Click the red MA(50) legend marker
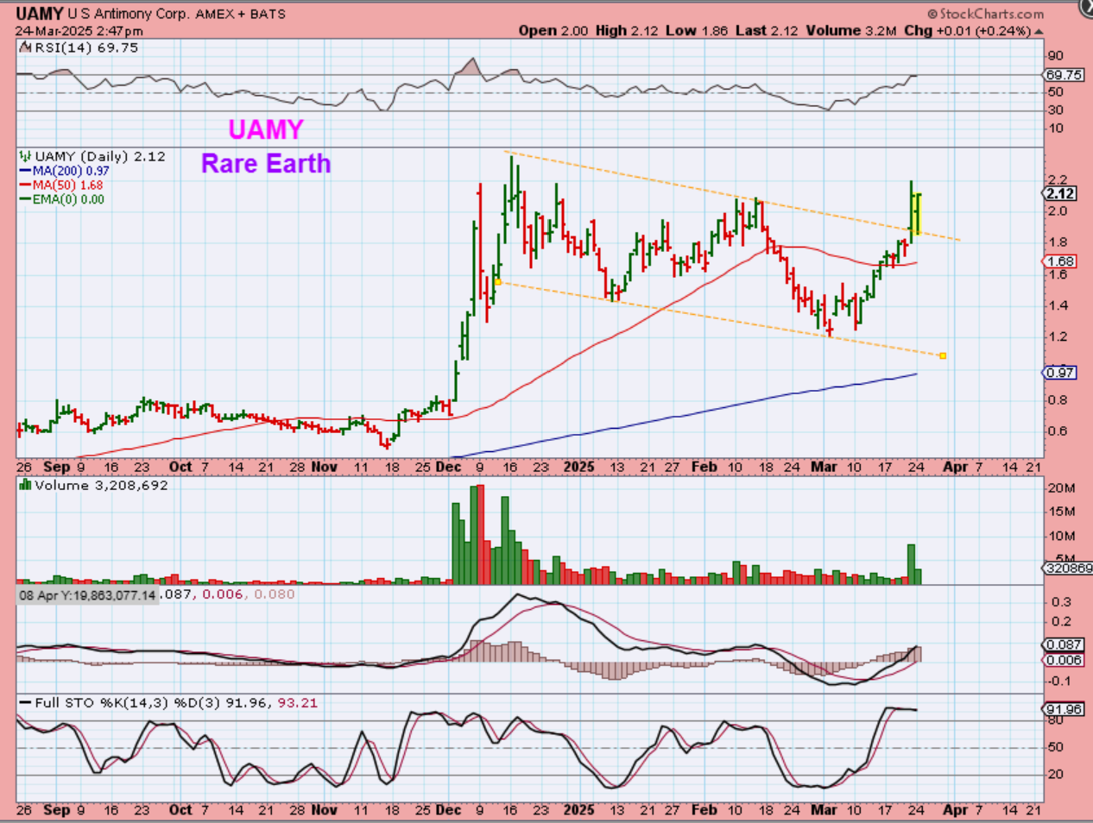This screenshot has height=823, width=1093. (25, 185)
